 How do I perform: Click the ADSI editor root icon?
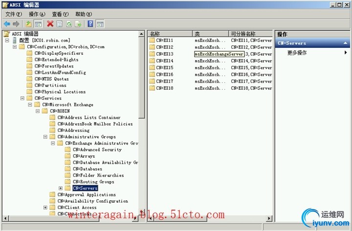pos(7,34)
